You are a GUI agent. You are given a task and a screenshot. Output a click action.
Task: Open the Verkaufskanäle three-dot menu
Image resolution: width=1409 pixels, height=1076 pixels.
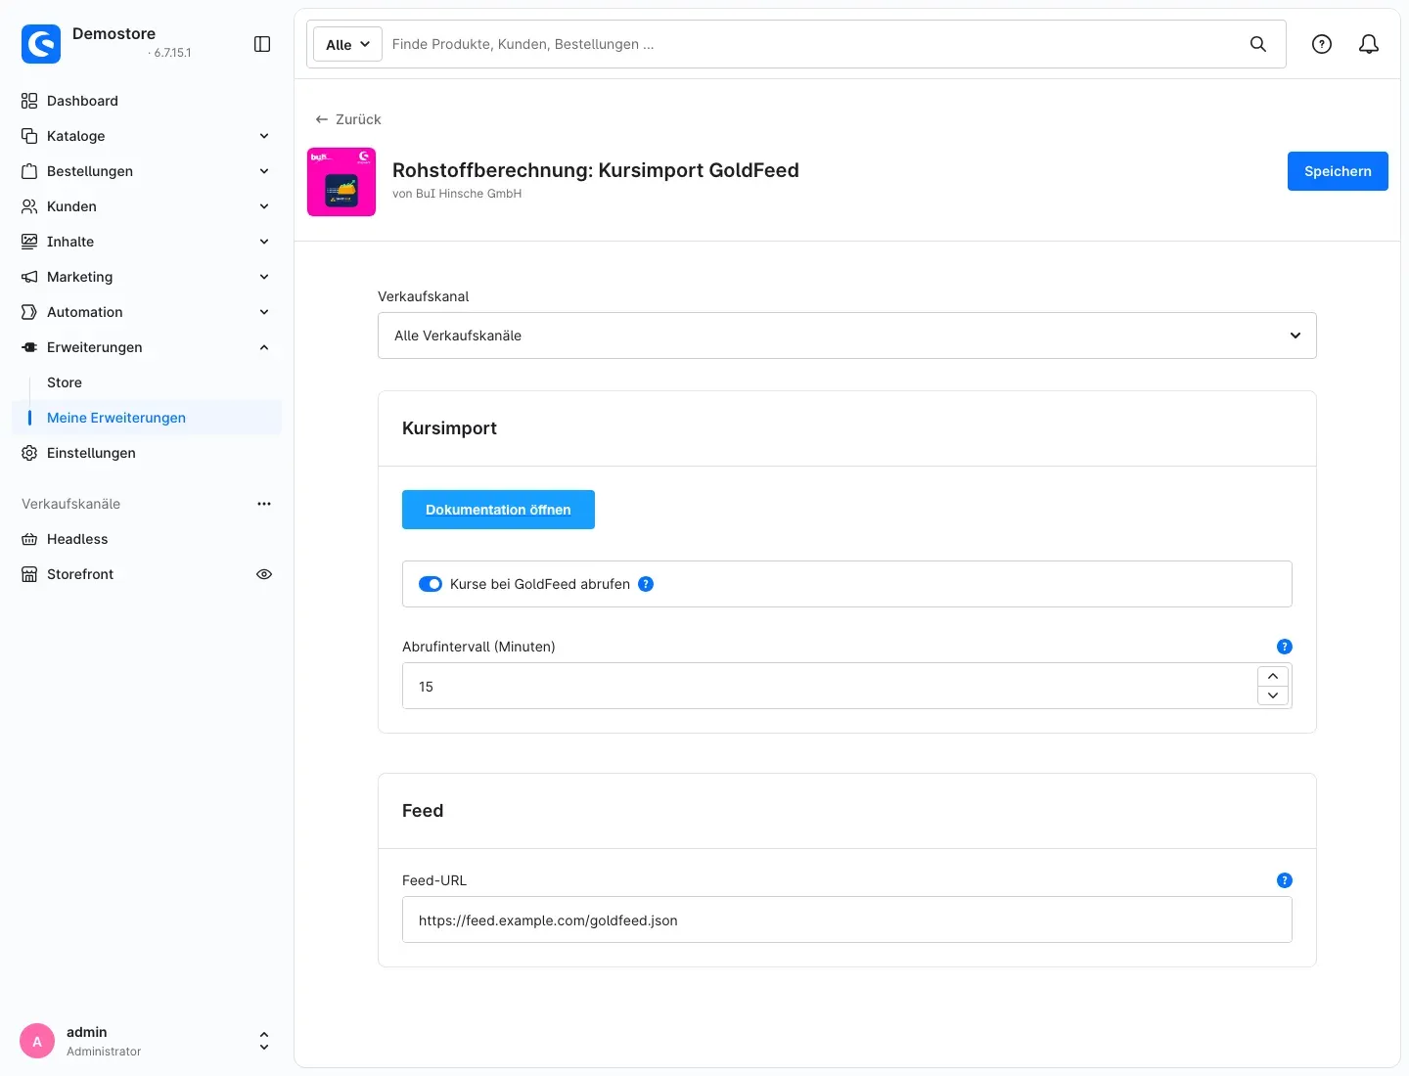(264, 504)
